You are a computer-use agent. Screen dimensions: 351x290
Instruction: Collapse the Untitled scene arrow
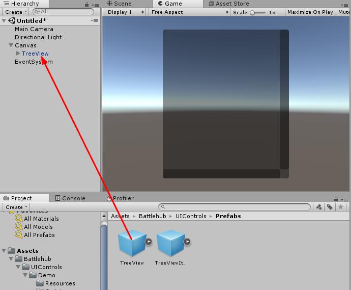click(x=4, y=20)
